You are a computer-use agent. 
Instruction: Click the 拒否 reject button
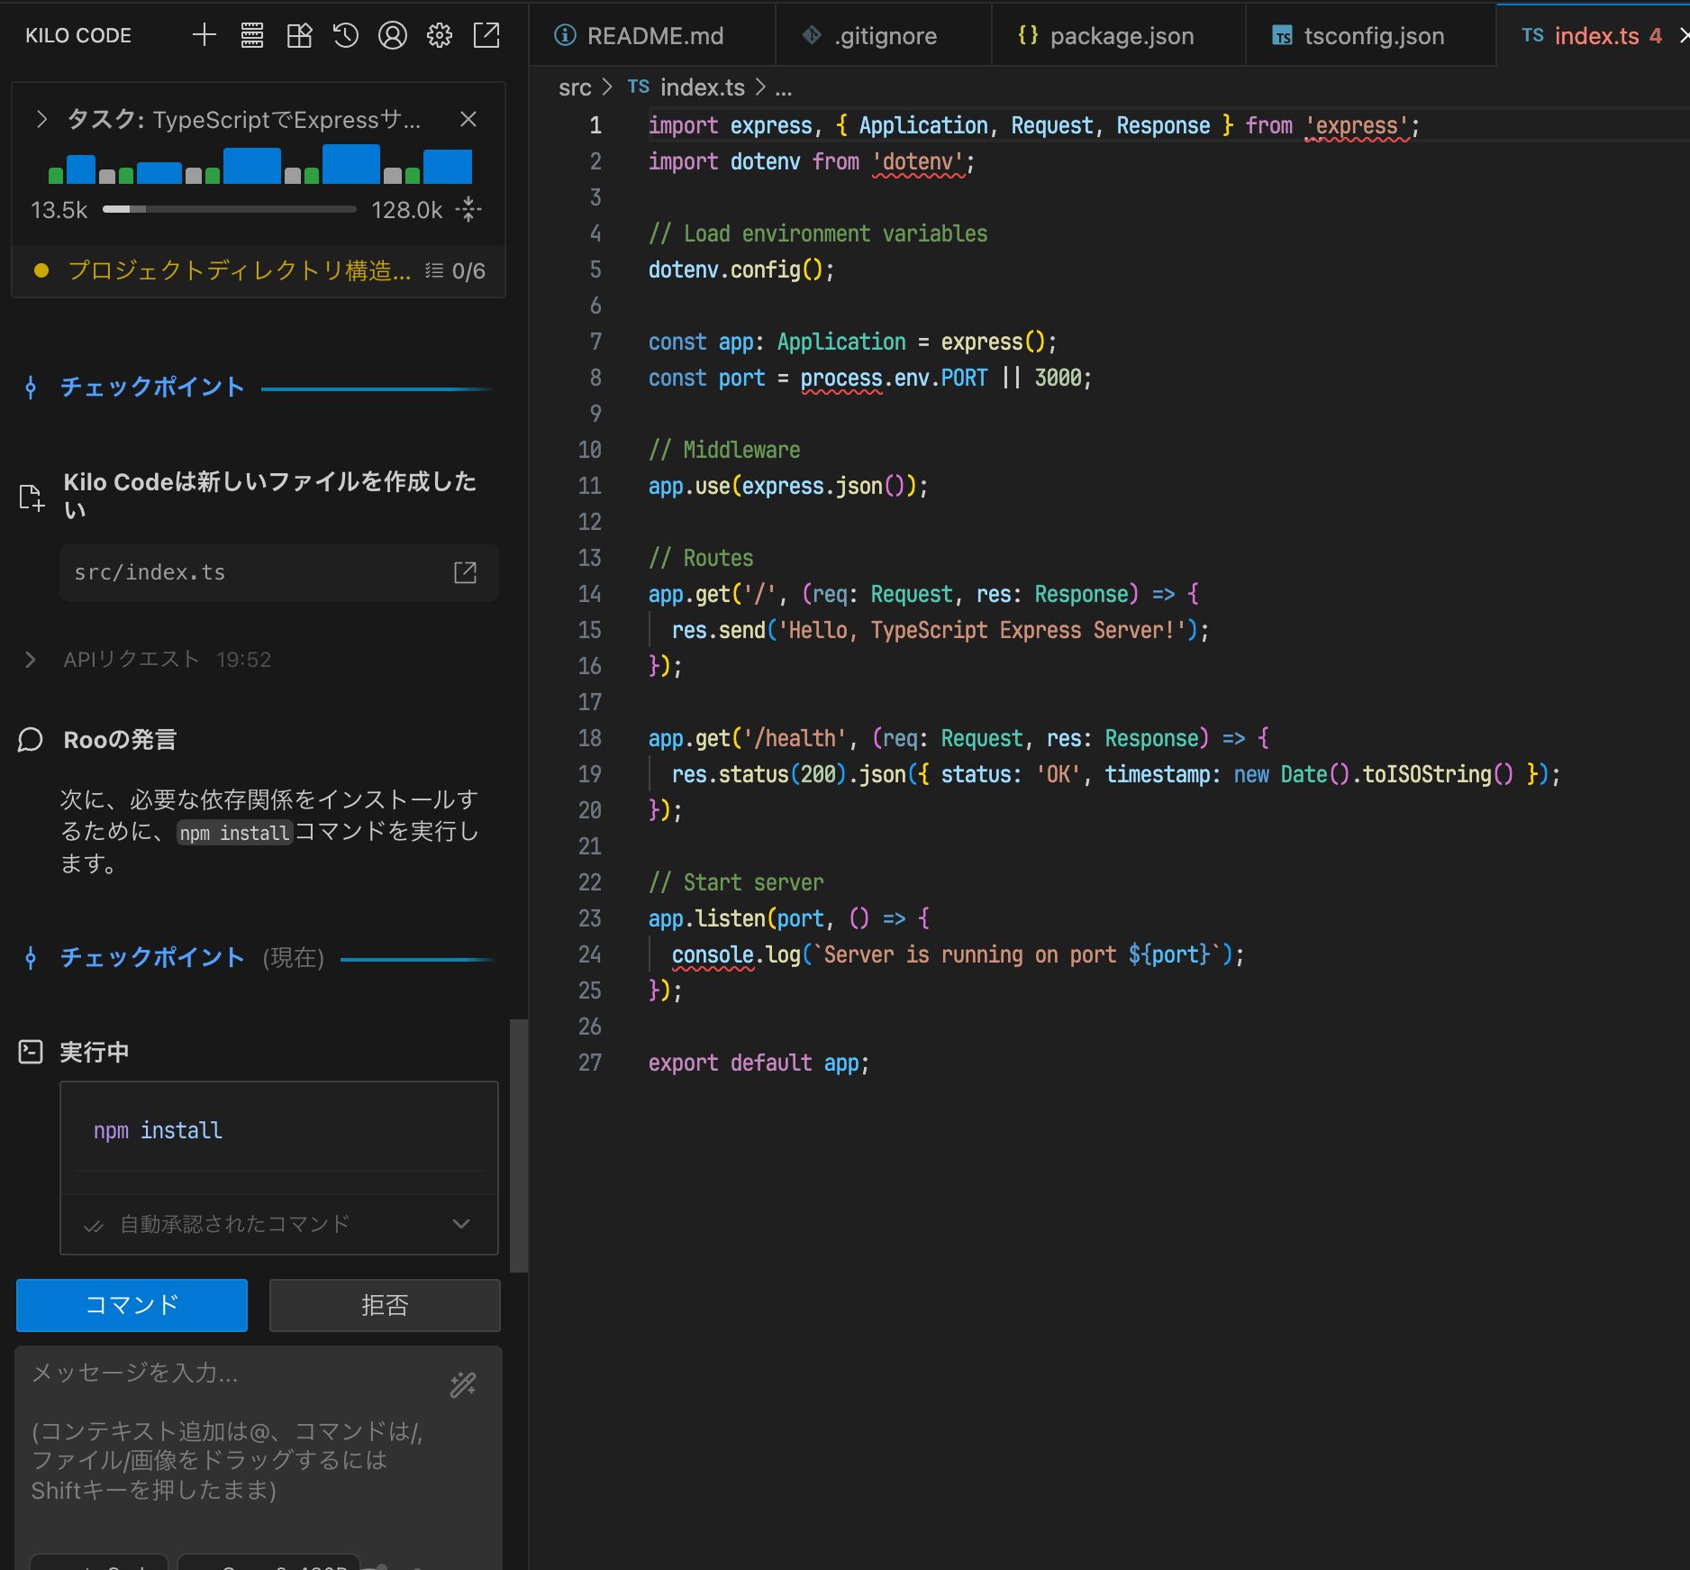385,1305
